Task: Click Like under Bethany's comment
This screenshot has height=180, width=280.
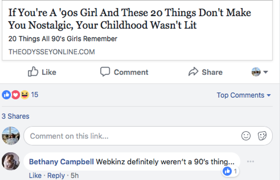Action: [35, 175]
